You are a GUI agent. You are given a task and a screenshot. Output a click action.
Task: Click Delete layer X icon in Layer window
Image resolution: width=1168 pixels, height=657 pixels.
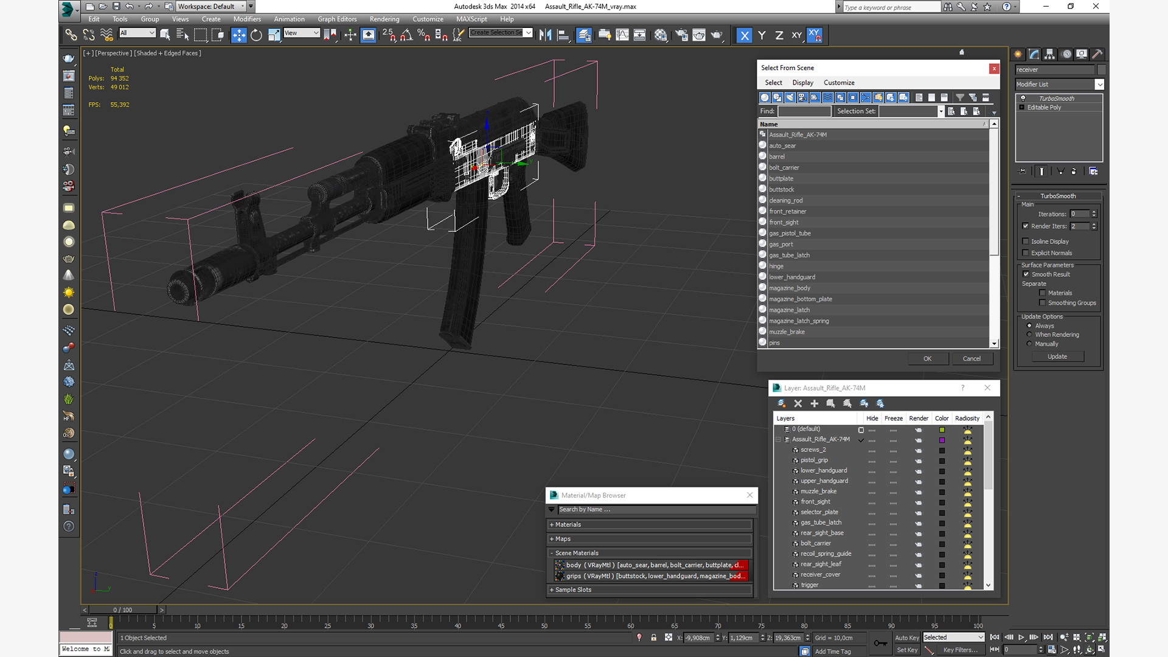coord(798,403)
